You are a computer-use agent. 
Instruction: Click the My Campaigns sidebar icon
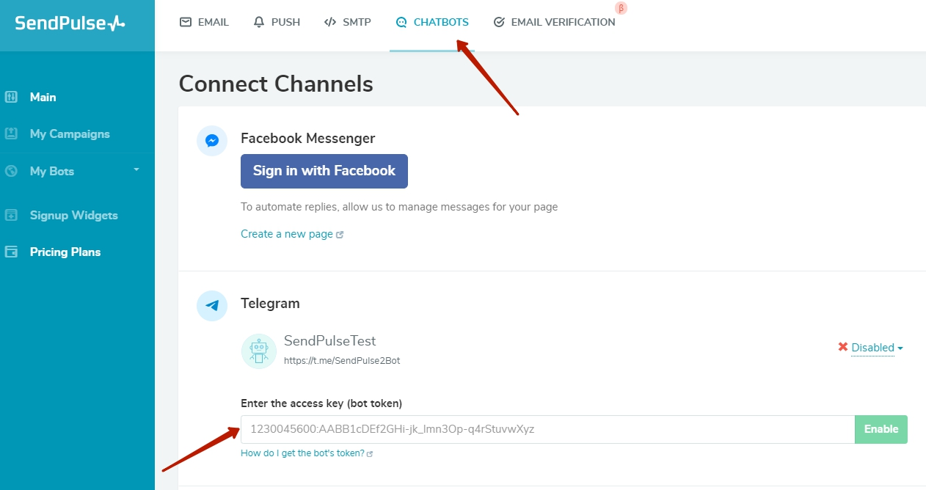(12, 134)
